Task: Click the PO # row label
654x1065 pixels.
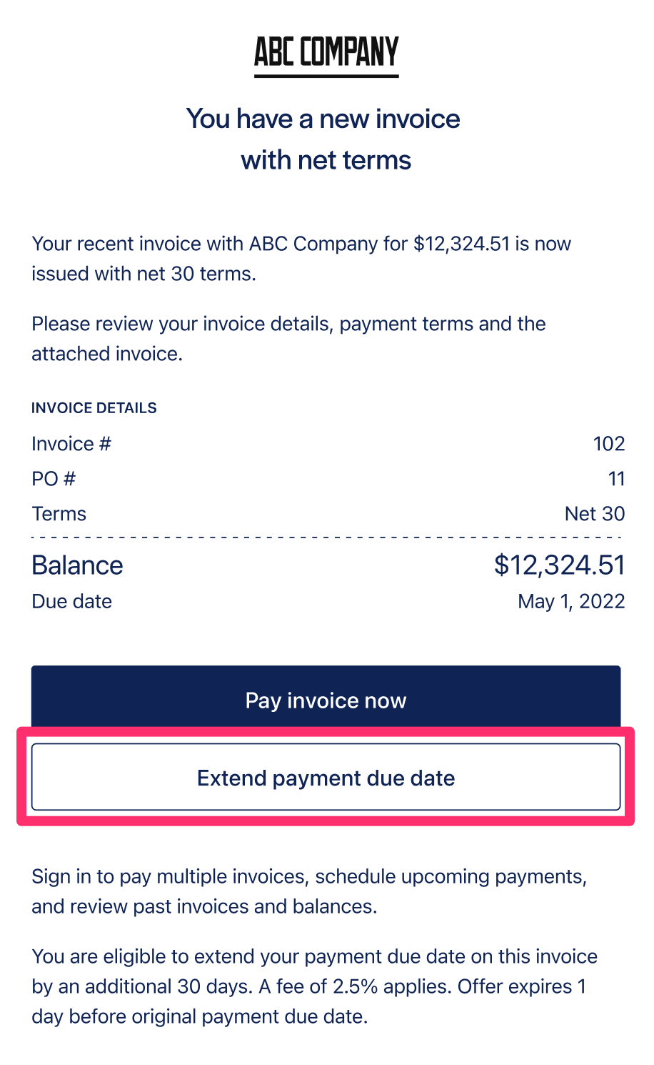Action: click(x=54, y=478)
